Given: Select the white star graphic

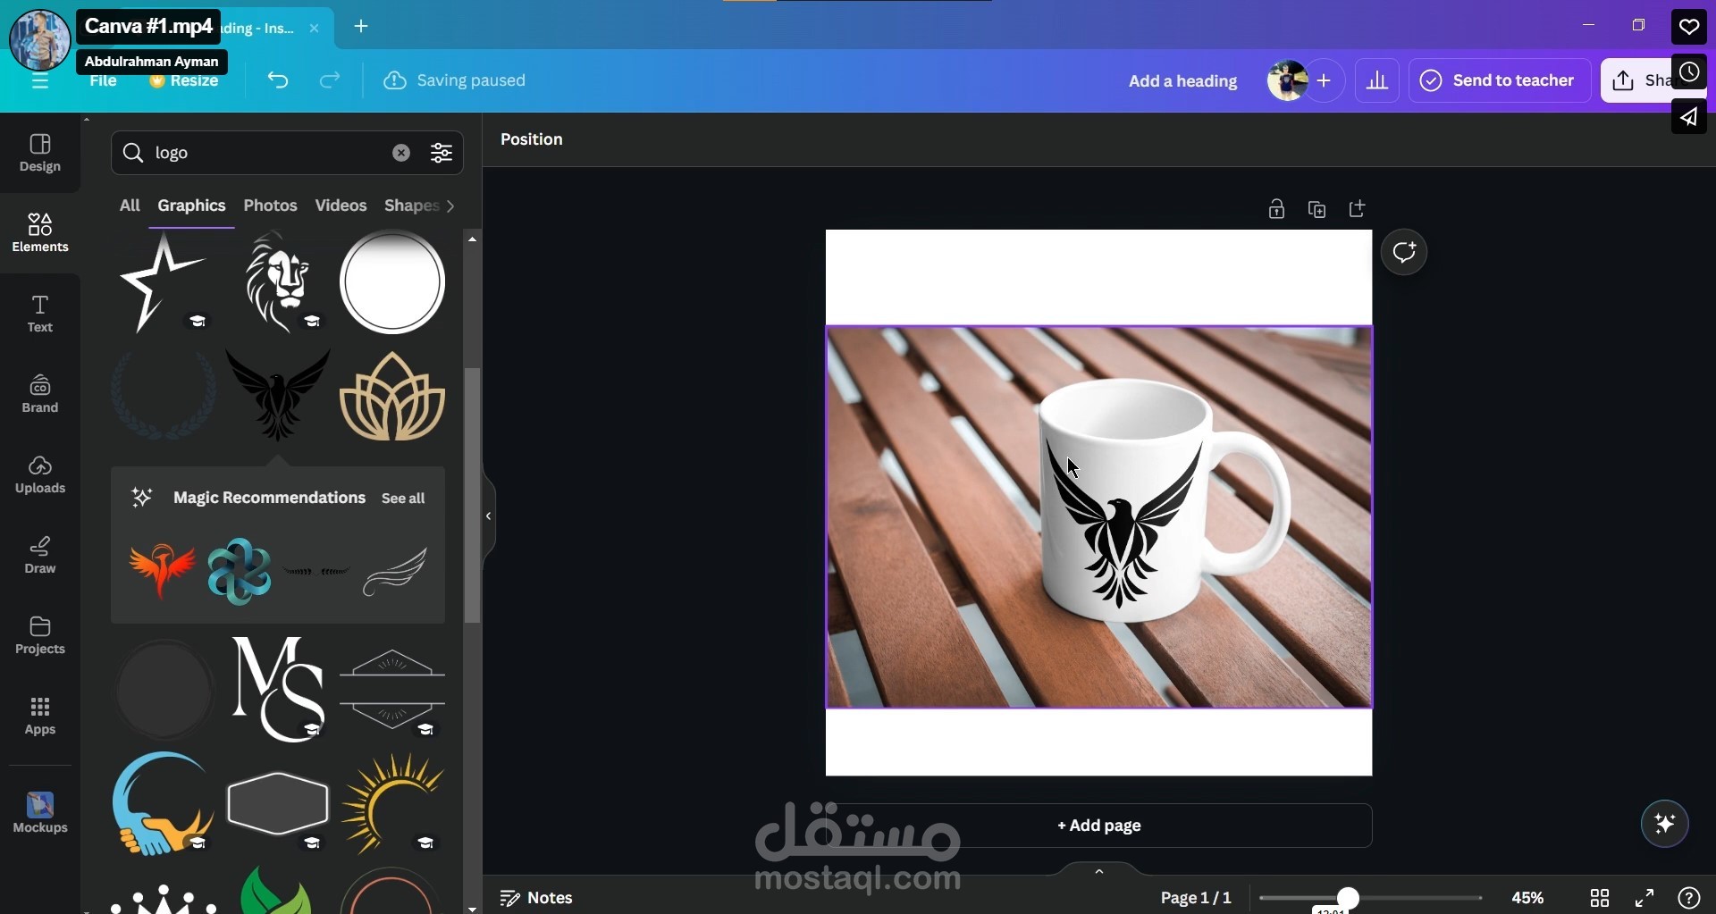Looking at the screenshot, I should tap(163, 282).
